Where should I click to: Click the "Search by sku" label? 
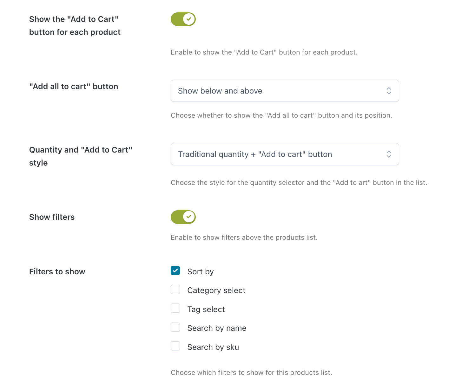click(213, 347)
